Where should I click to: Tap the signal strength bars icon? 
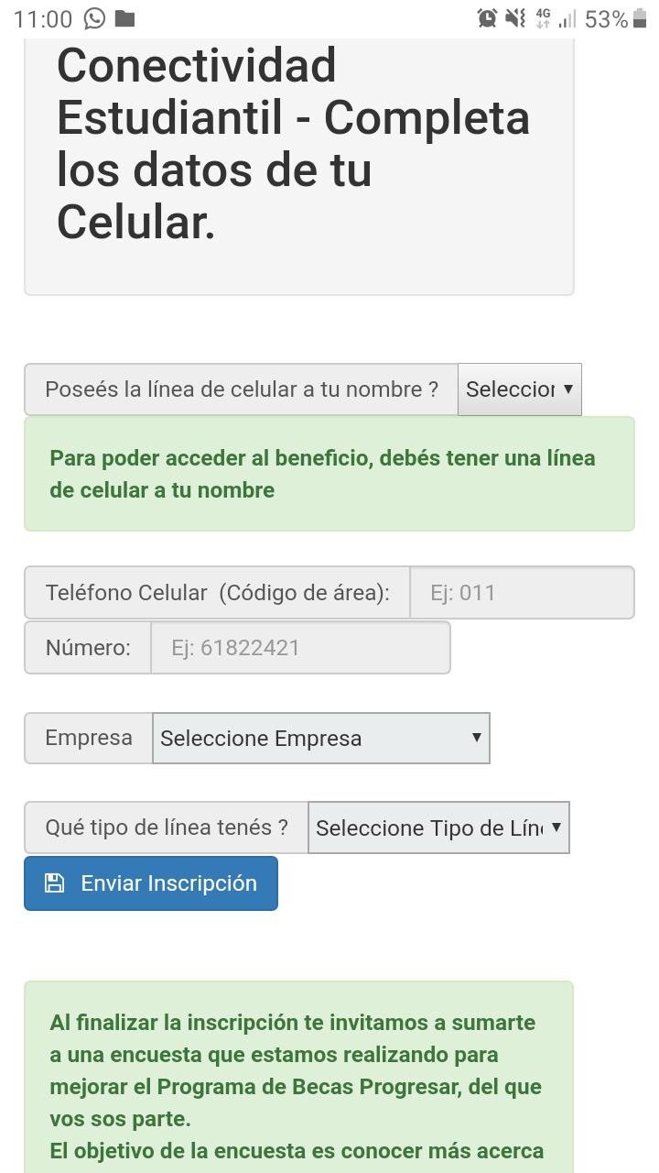pyautogui.click(x=568, y=18)
